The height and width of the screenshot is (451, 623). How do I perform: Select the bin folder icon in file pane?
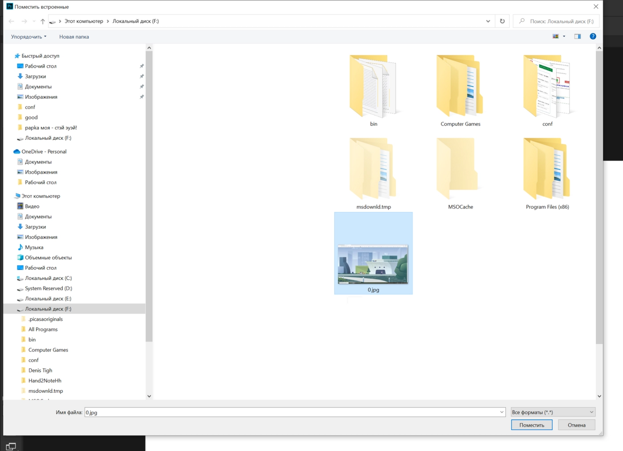(373, 86)
